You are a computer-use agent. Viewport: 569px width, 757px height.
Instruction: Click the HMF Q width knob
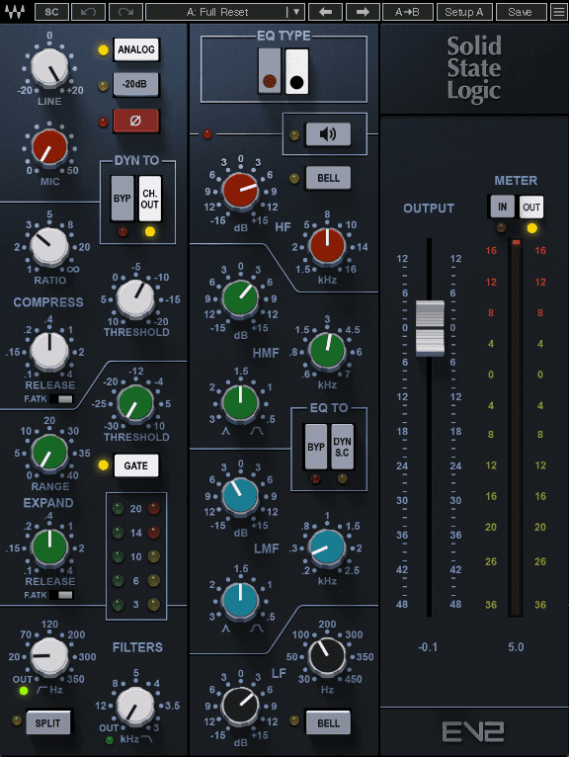pos(240,402)
